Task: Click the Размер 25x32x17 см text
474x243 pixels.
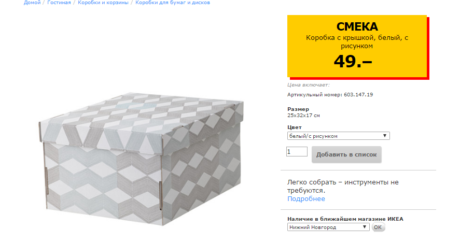Action: pyautogui.click(x=303, y=116)
